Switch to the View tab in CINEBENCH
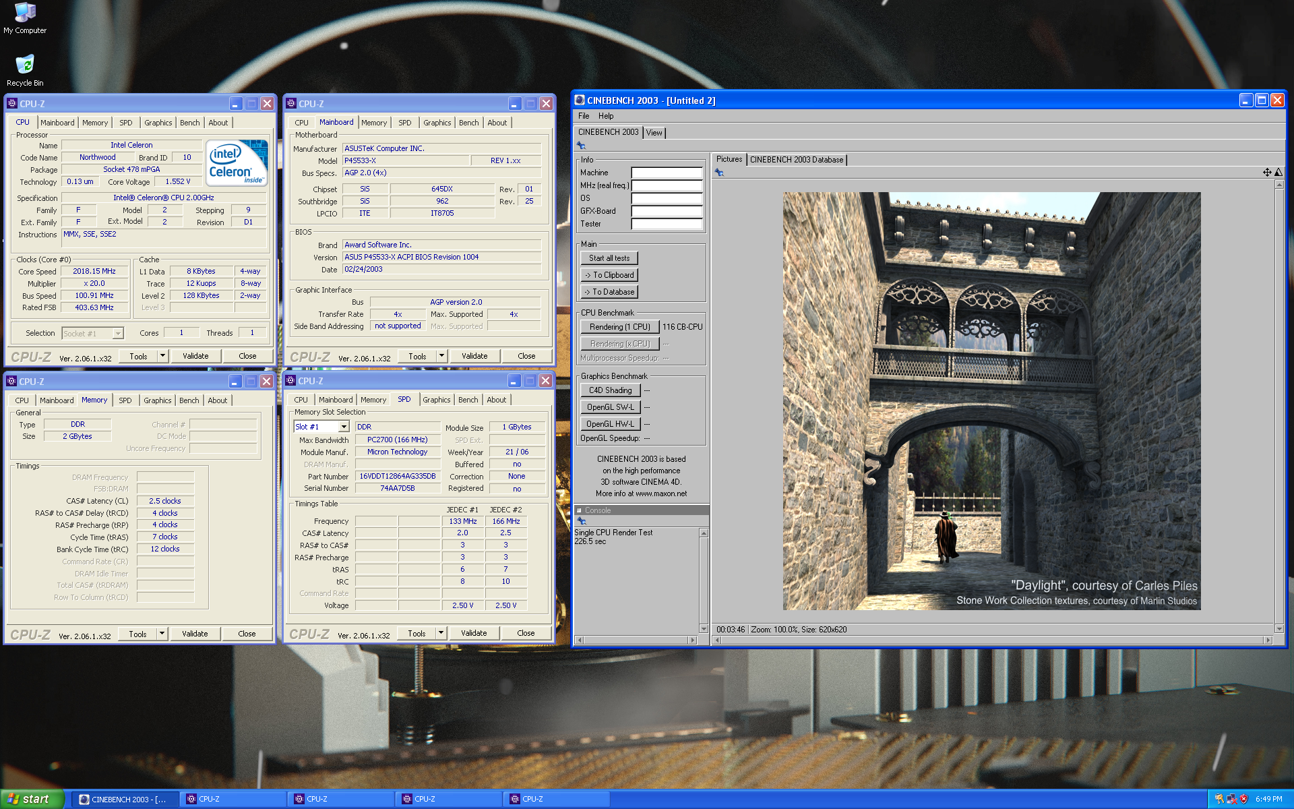1294x809 pixels. pyautogui.click(x=654, y=133)
